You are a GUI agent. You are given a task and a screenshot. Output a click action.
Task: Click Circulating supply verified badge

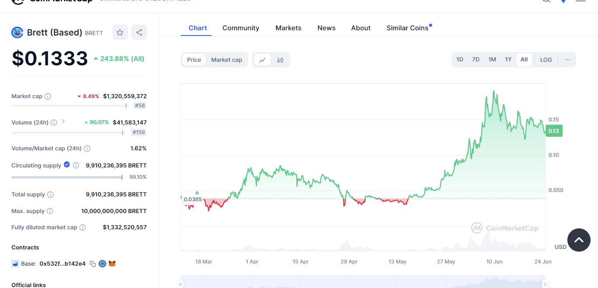[67, 165]
